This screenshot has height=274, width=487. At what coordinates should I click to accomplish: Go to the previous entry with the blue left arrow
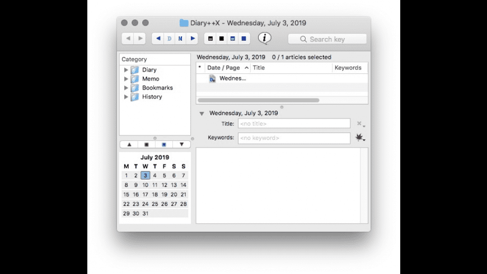(x=158, y=39)
